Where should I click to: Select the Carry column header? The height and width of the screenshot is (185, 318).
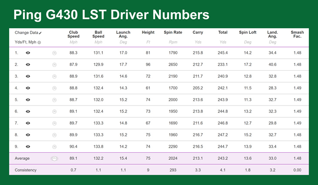[x=198, y=32]
